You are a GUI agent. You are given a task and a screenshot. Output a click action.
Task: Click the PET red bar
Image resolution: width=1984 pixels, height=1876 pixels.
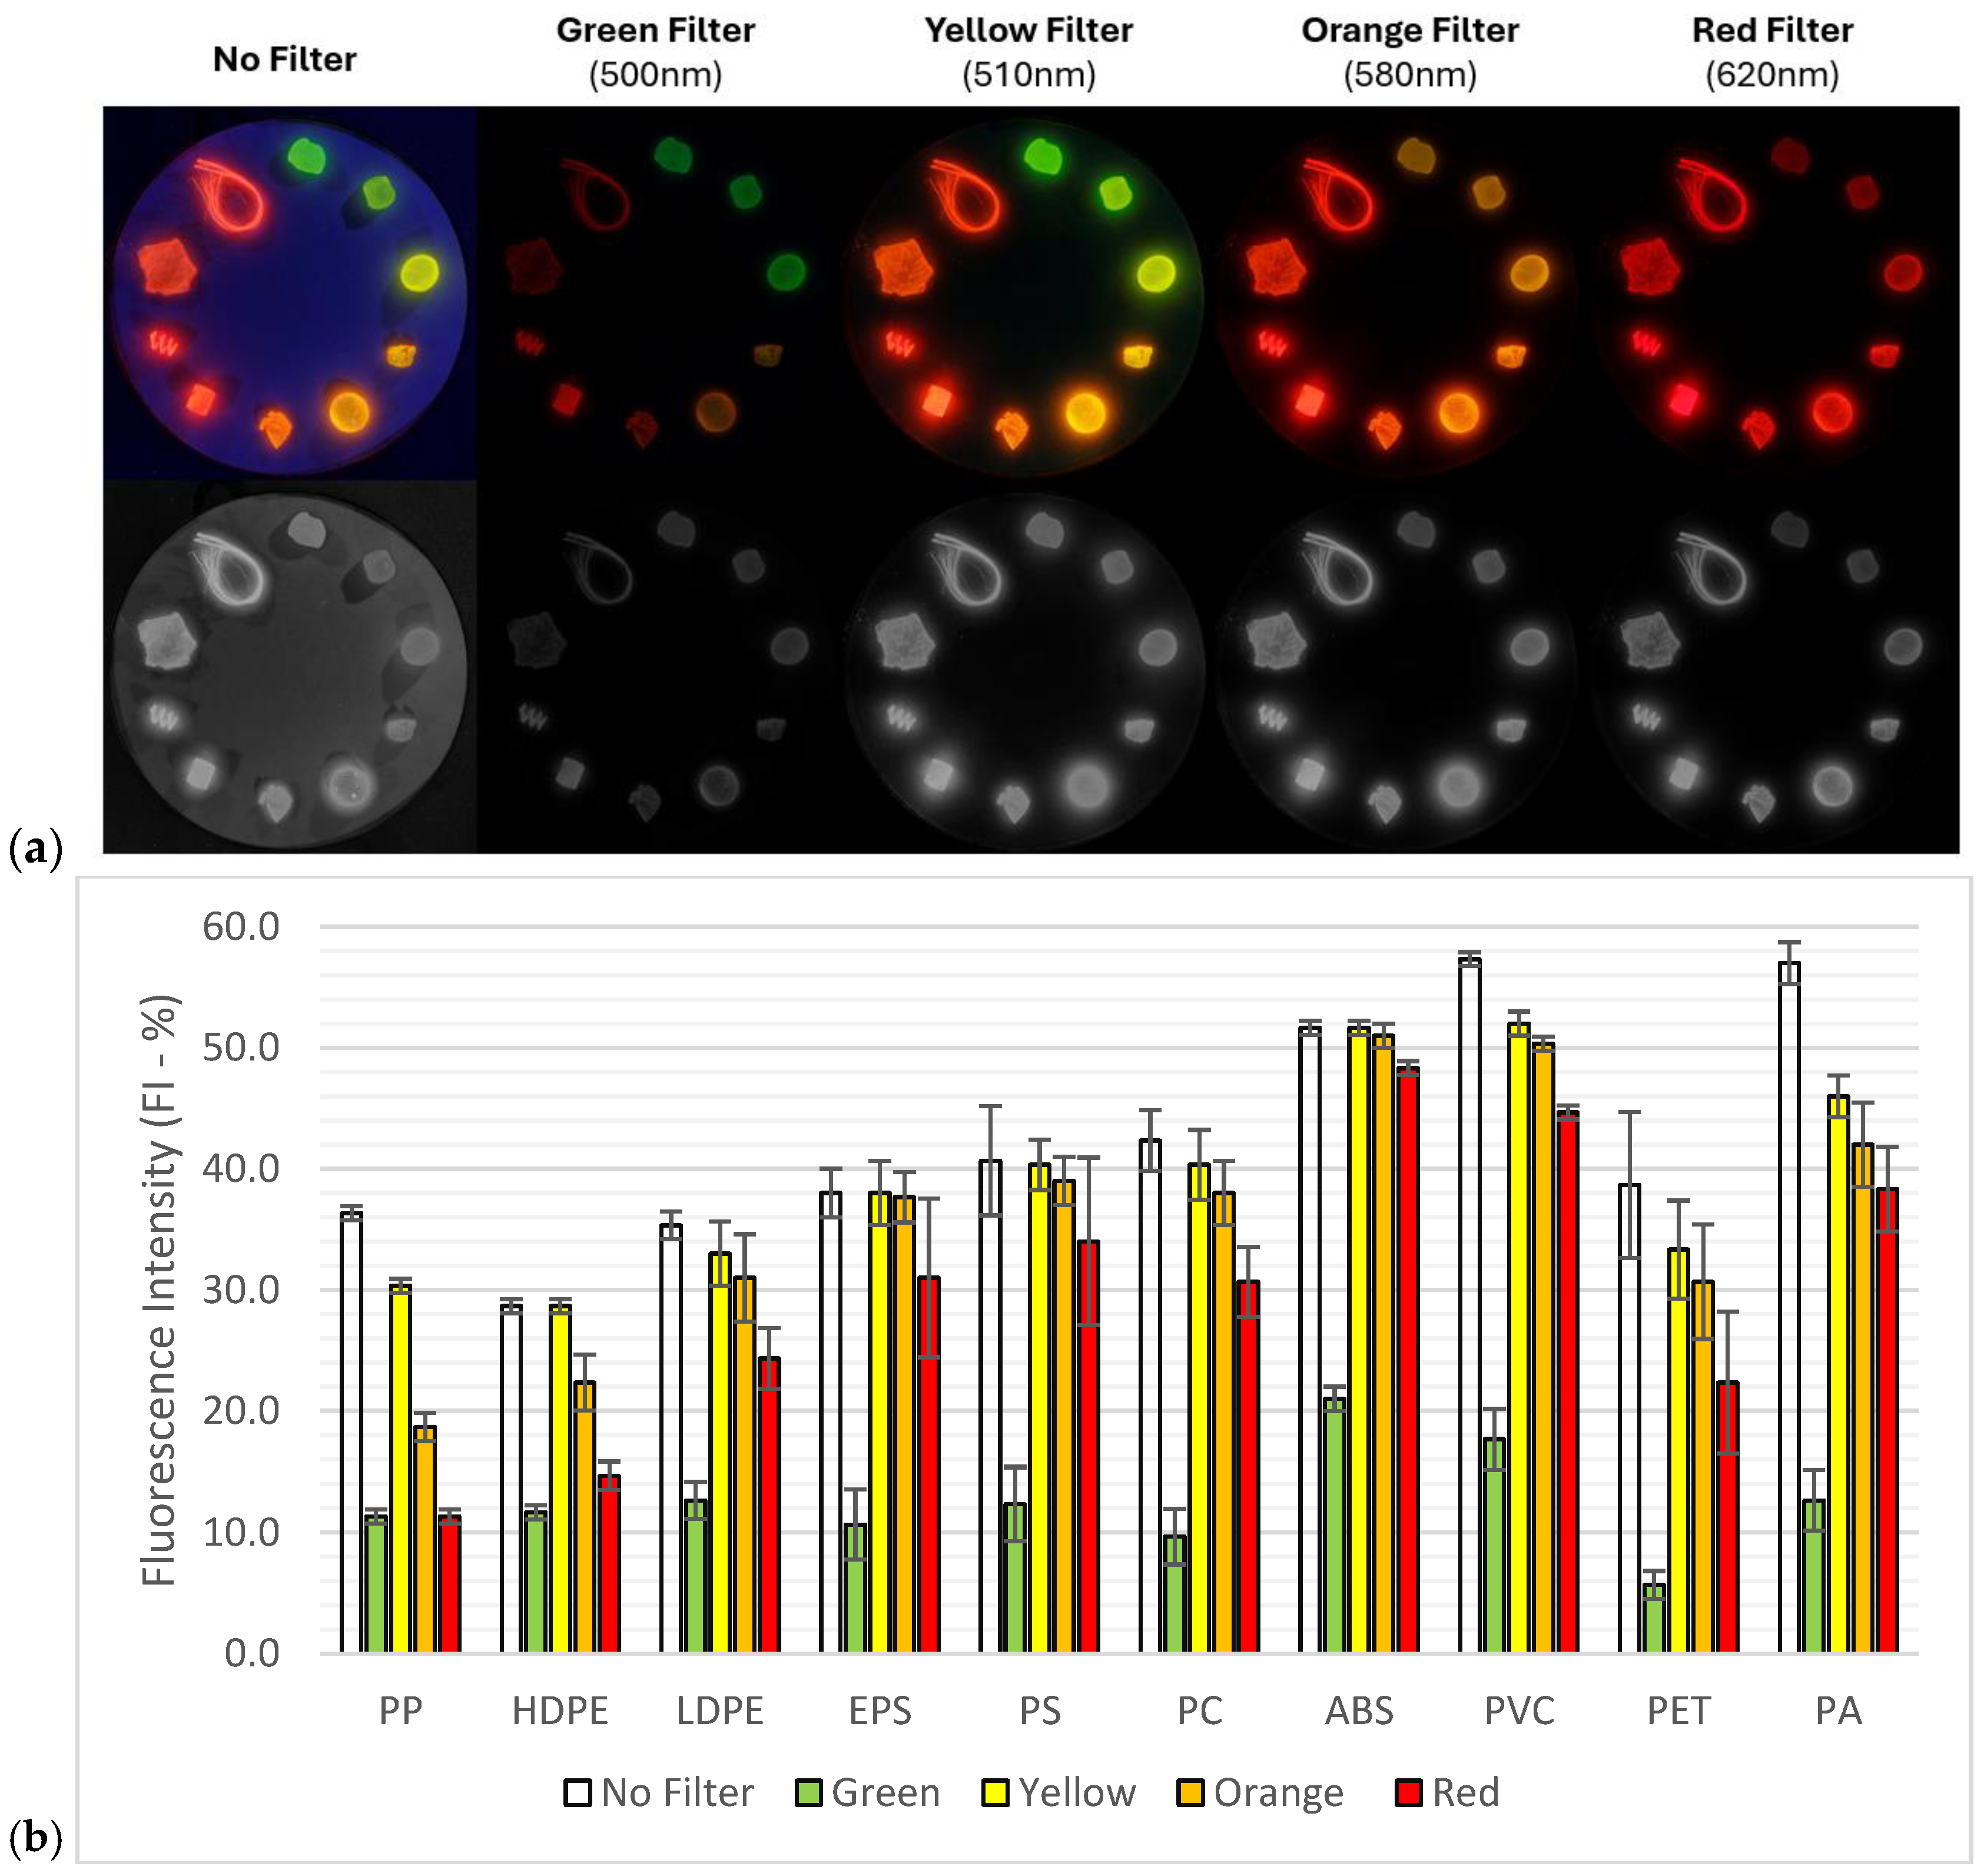1728,1517
